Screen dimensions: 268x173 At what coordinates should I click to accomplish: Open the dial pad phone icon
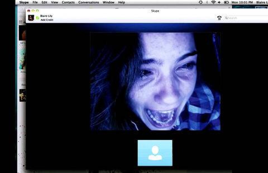[x=219, y=18]
